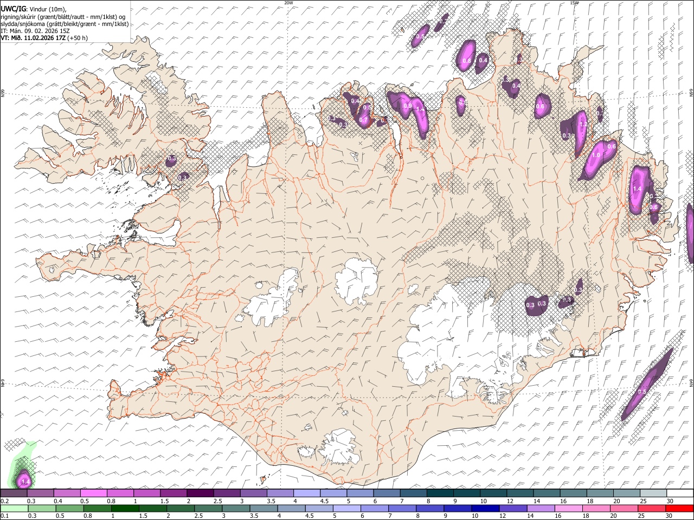Click the 'rigning/skúrir' legend description
The height and width of the screenshot is (520, 694).
(x=18, y=17)
